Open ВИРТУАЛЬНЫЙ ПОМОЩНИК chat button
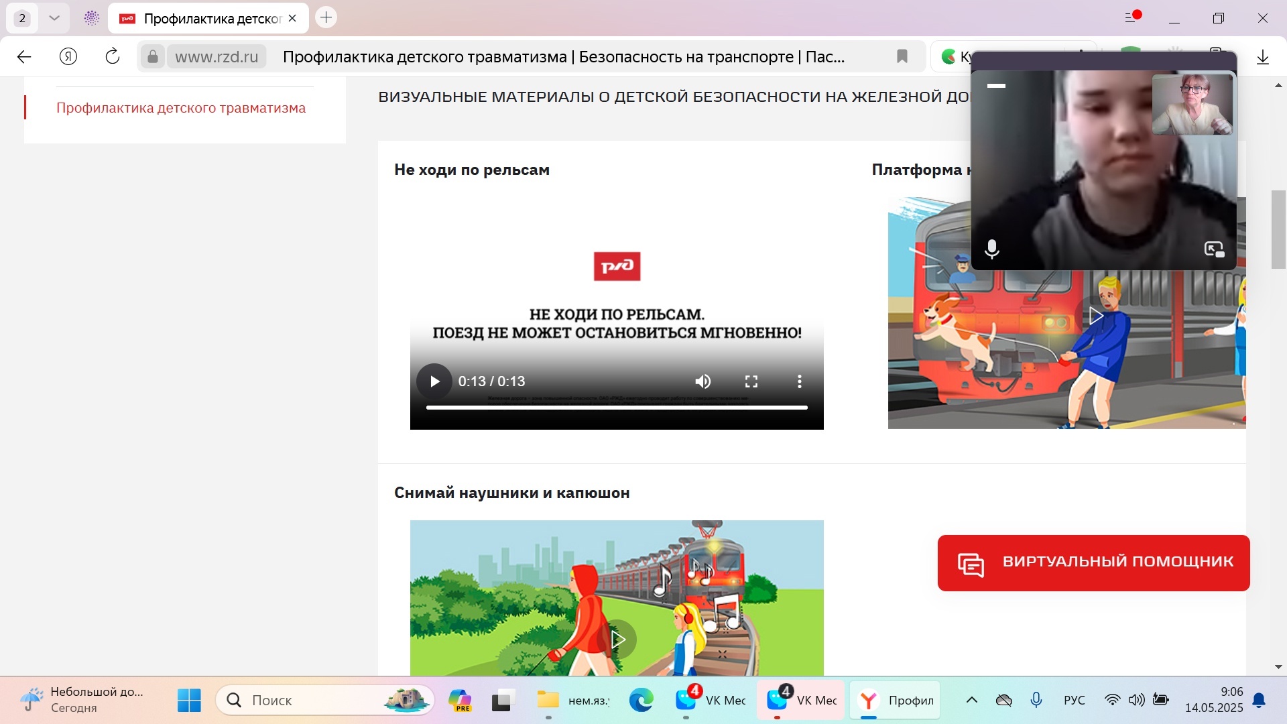The image size is (1287, 724). tap(1093, 563)
